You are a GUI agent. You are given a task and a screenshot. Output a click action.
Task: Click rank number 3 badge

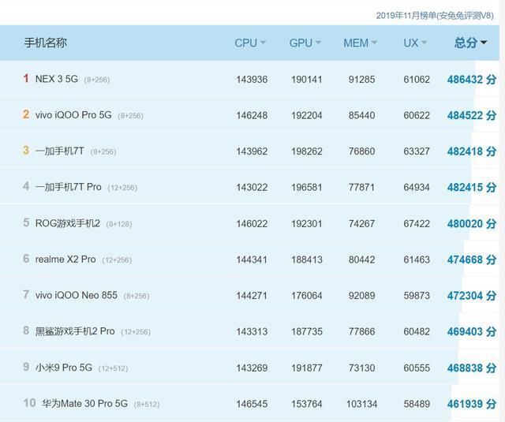pyautogui.click(x=26, y=151)
